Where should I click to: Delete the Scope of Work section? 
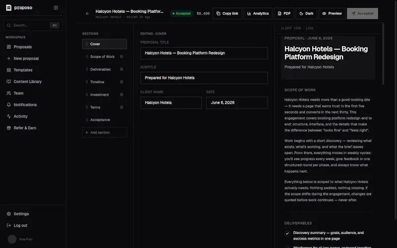(x=122, y=57)
